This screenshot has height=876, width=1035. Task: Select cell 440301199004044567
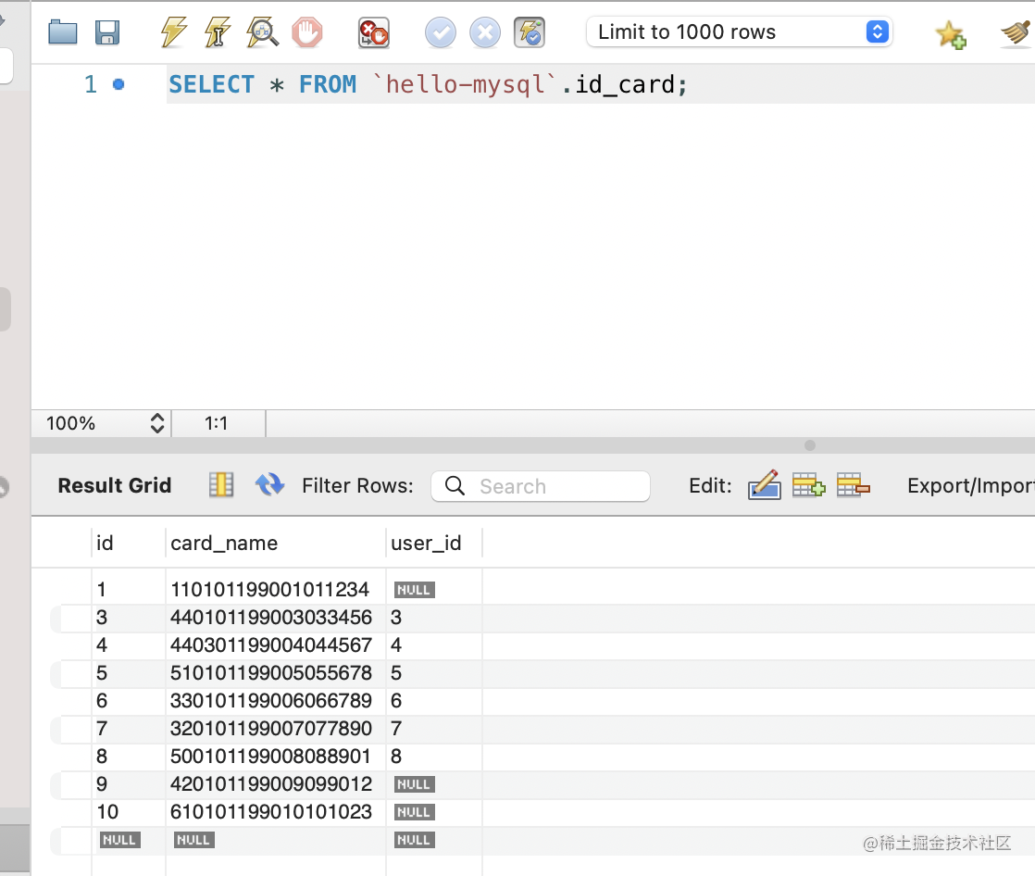click(275, 644)
